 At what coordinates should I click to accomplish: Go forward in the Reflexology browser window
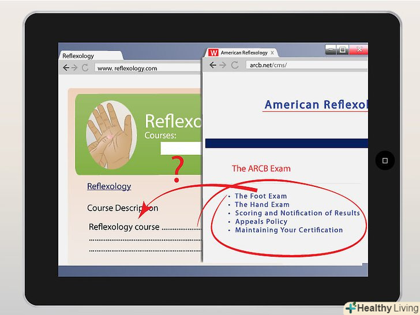click(74, 67)
